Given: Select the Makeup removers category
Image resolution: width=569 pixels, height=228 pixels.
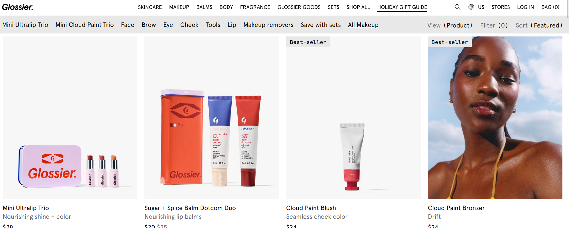Looking at the screenshot, I should point(268,25).
